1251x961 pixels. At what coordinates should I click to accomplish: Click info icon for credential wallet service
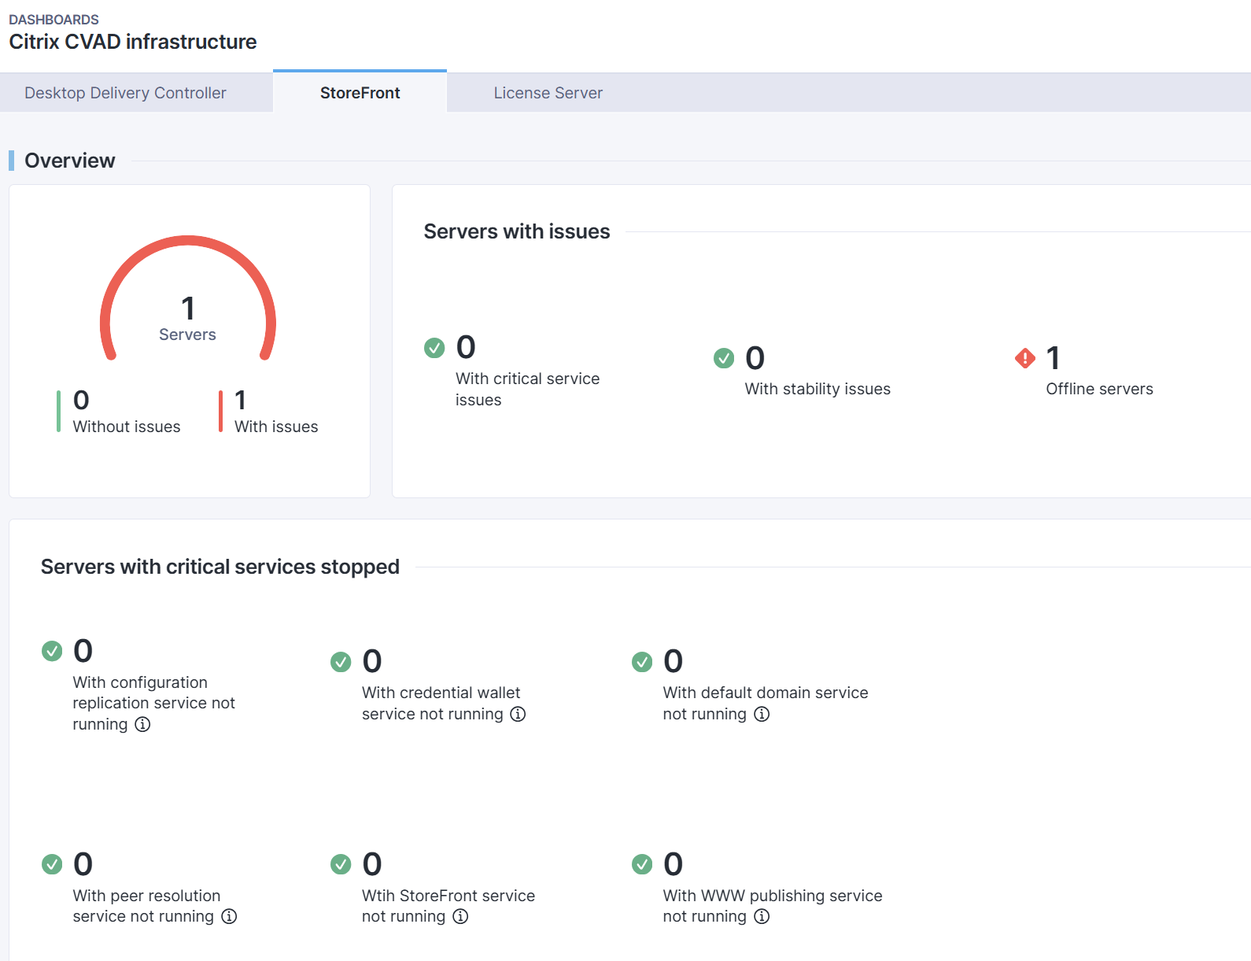click(518, 714)
